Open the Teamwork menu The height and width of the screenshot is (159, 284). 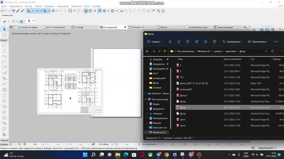[76, 6]
